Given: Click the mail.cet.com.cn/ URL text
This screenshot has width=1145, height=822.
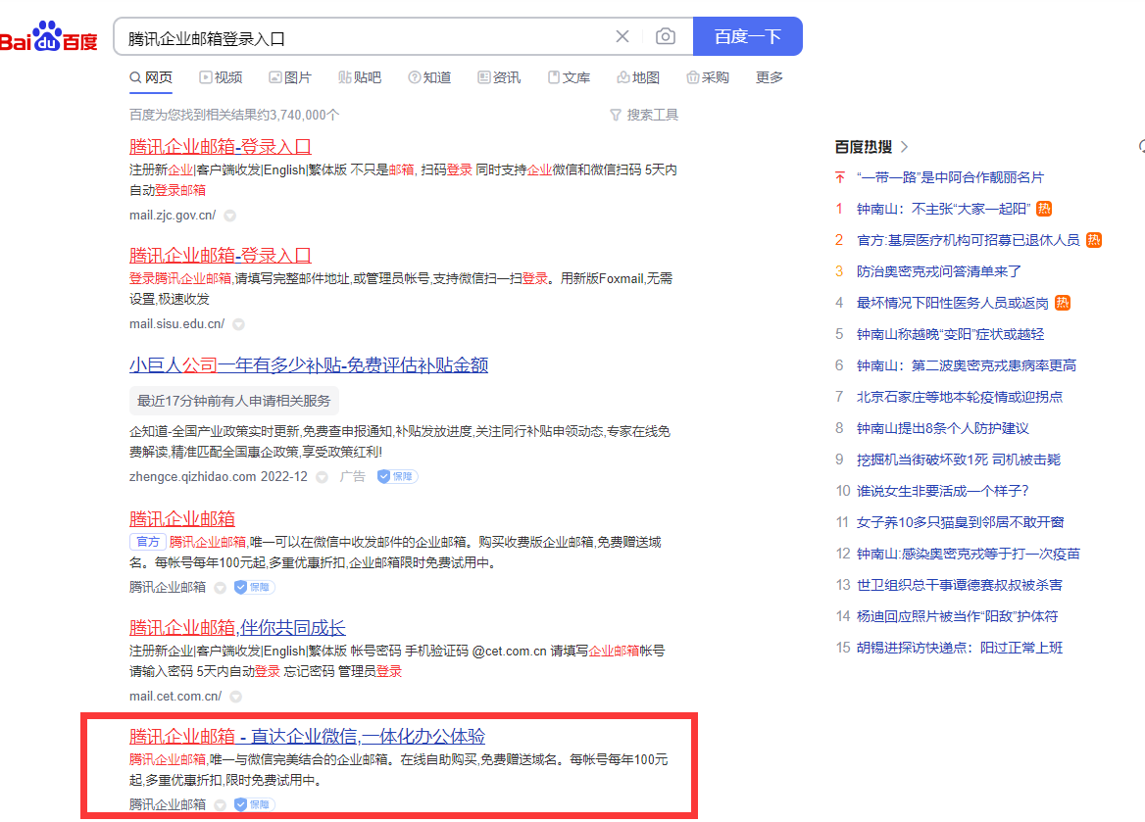Looking at the screenshot, I should (x=175, y=697).
